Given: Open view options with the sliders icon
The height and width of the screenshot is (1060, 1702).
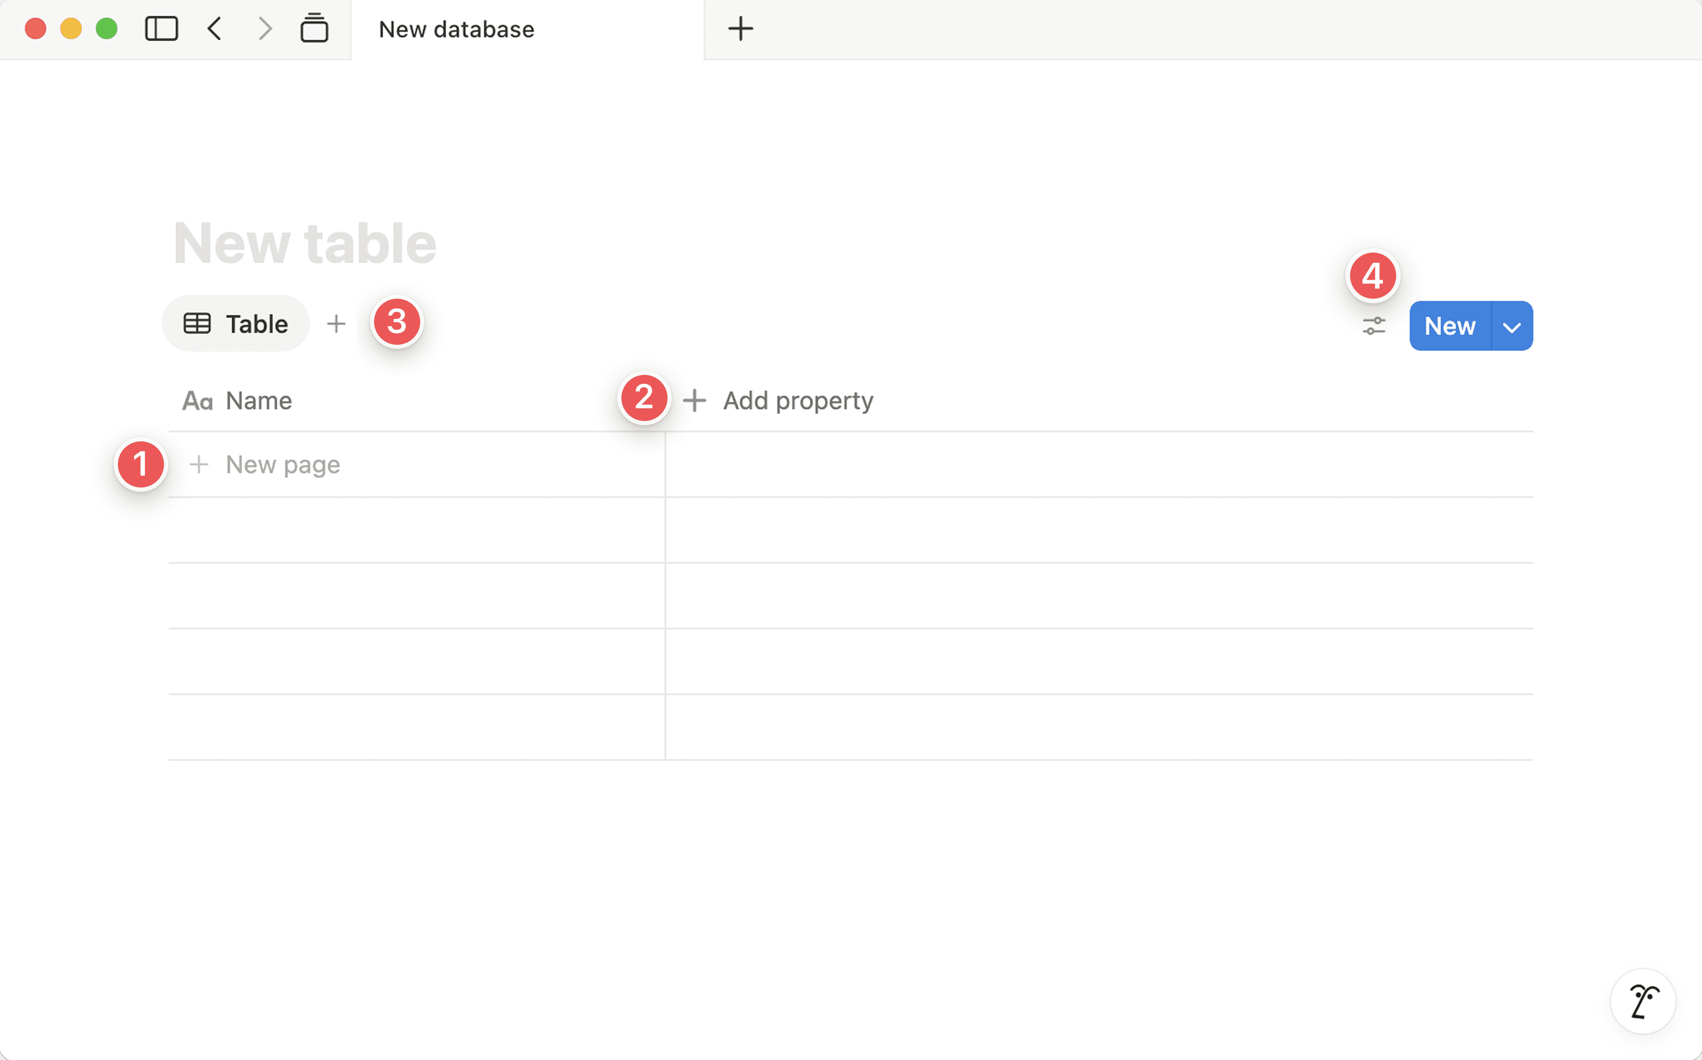Looking at the screenshot, I should (1373, 325).
